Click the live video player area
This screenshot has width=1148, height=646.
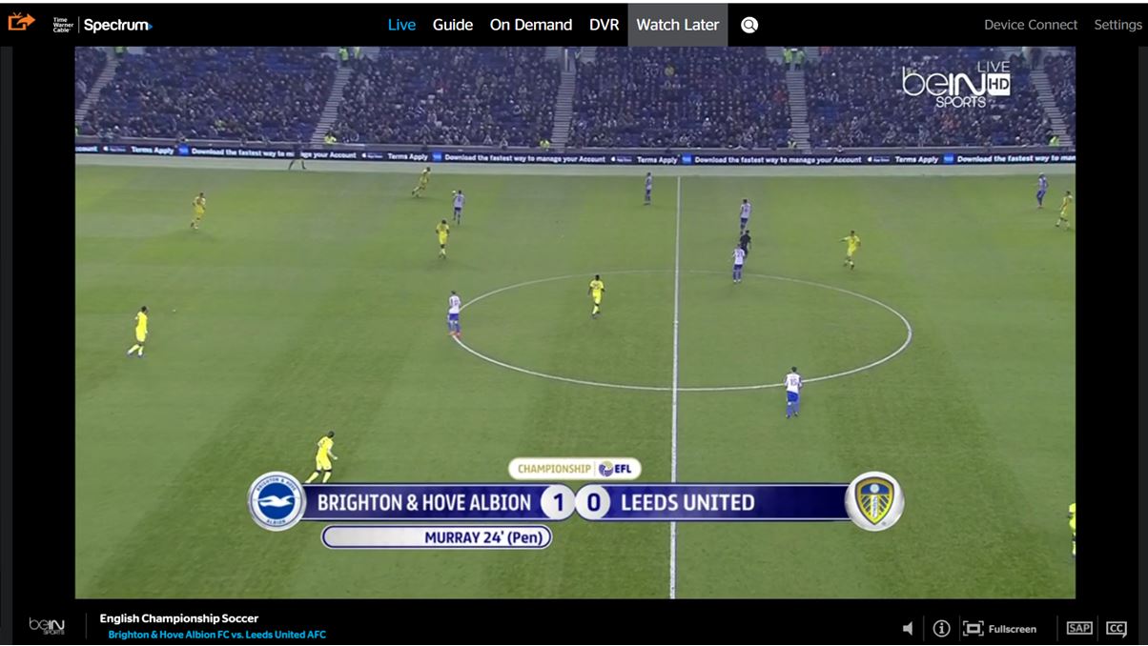[575, 323]
